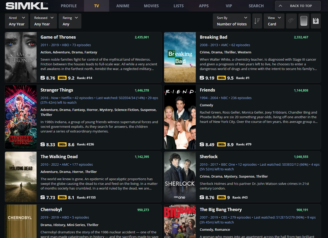Click the IMDb badge on Sherlock

(x=221, y=197)
